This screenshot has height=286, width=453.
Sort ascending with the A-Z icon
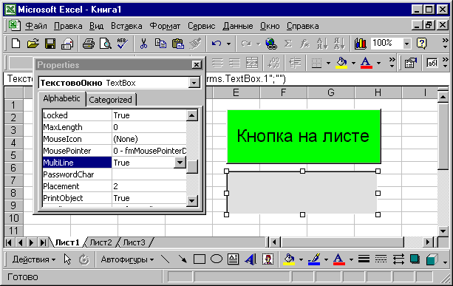(322, 44)
